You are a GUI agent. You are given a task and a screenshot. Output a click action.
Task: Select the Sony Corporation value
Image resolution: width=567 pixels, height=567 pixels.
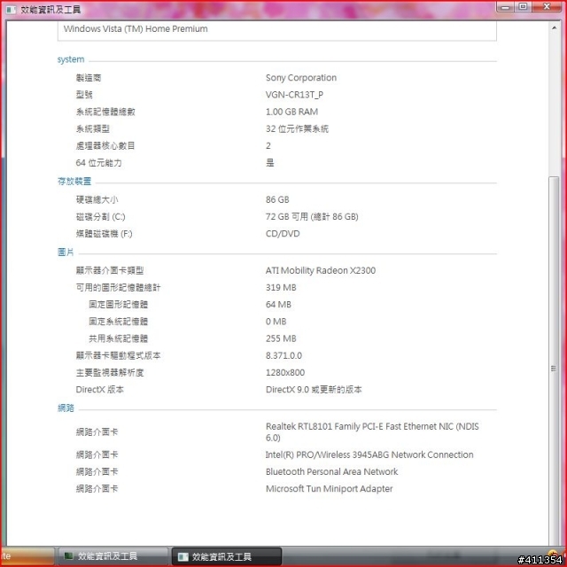point(301,78)
